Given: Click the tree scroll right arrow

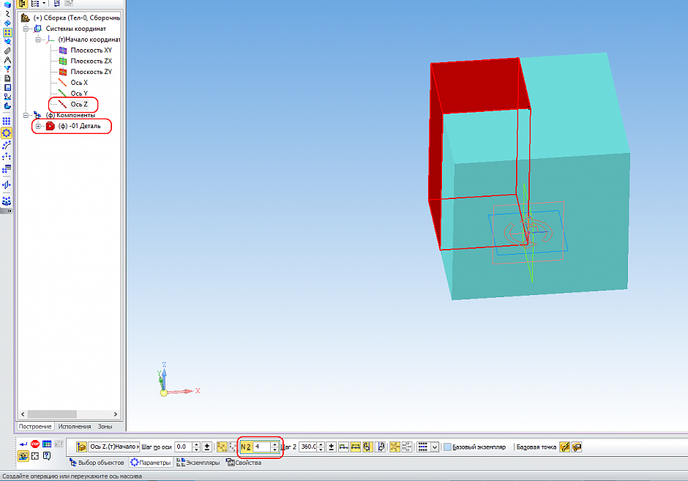Looking at the screenshot, I should click(x=116, y=414).
